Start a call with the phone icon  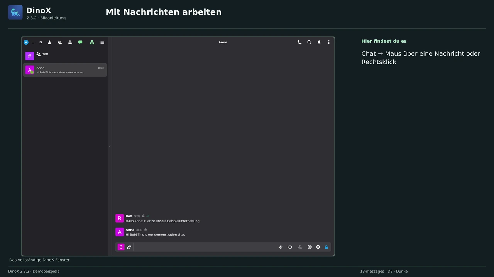click(299, 42)
